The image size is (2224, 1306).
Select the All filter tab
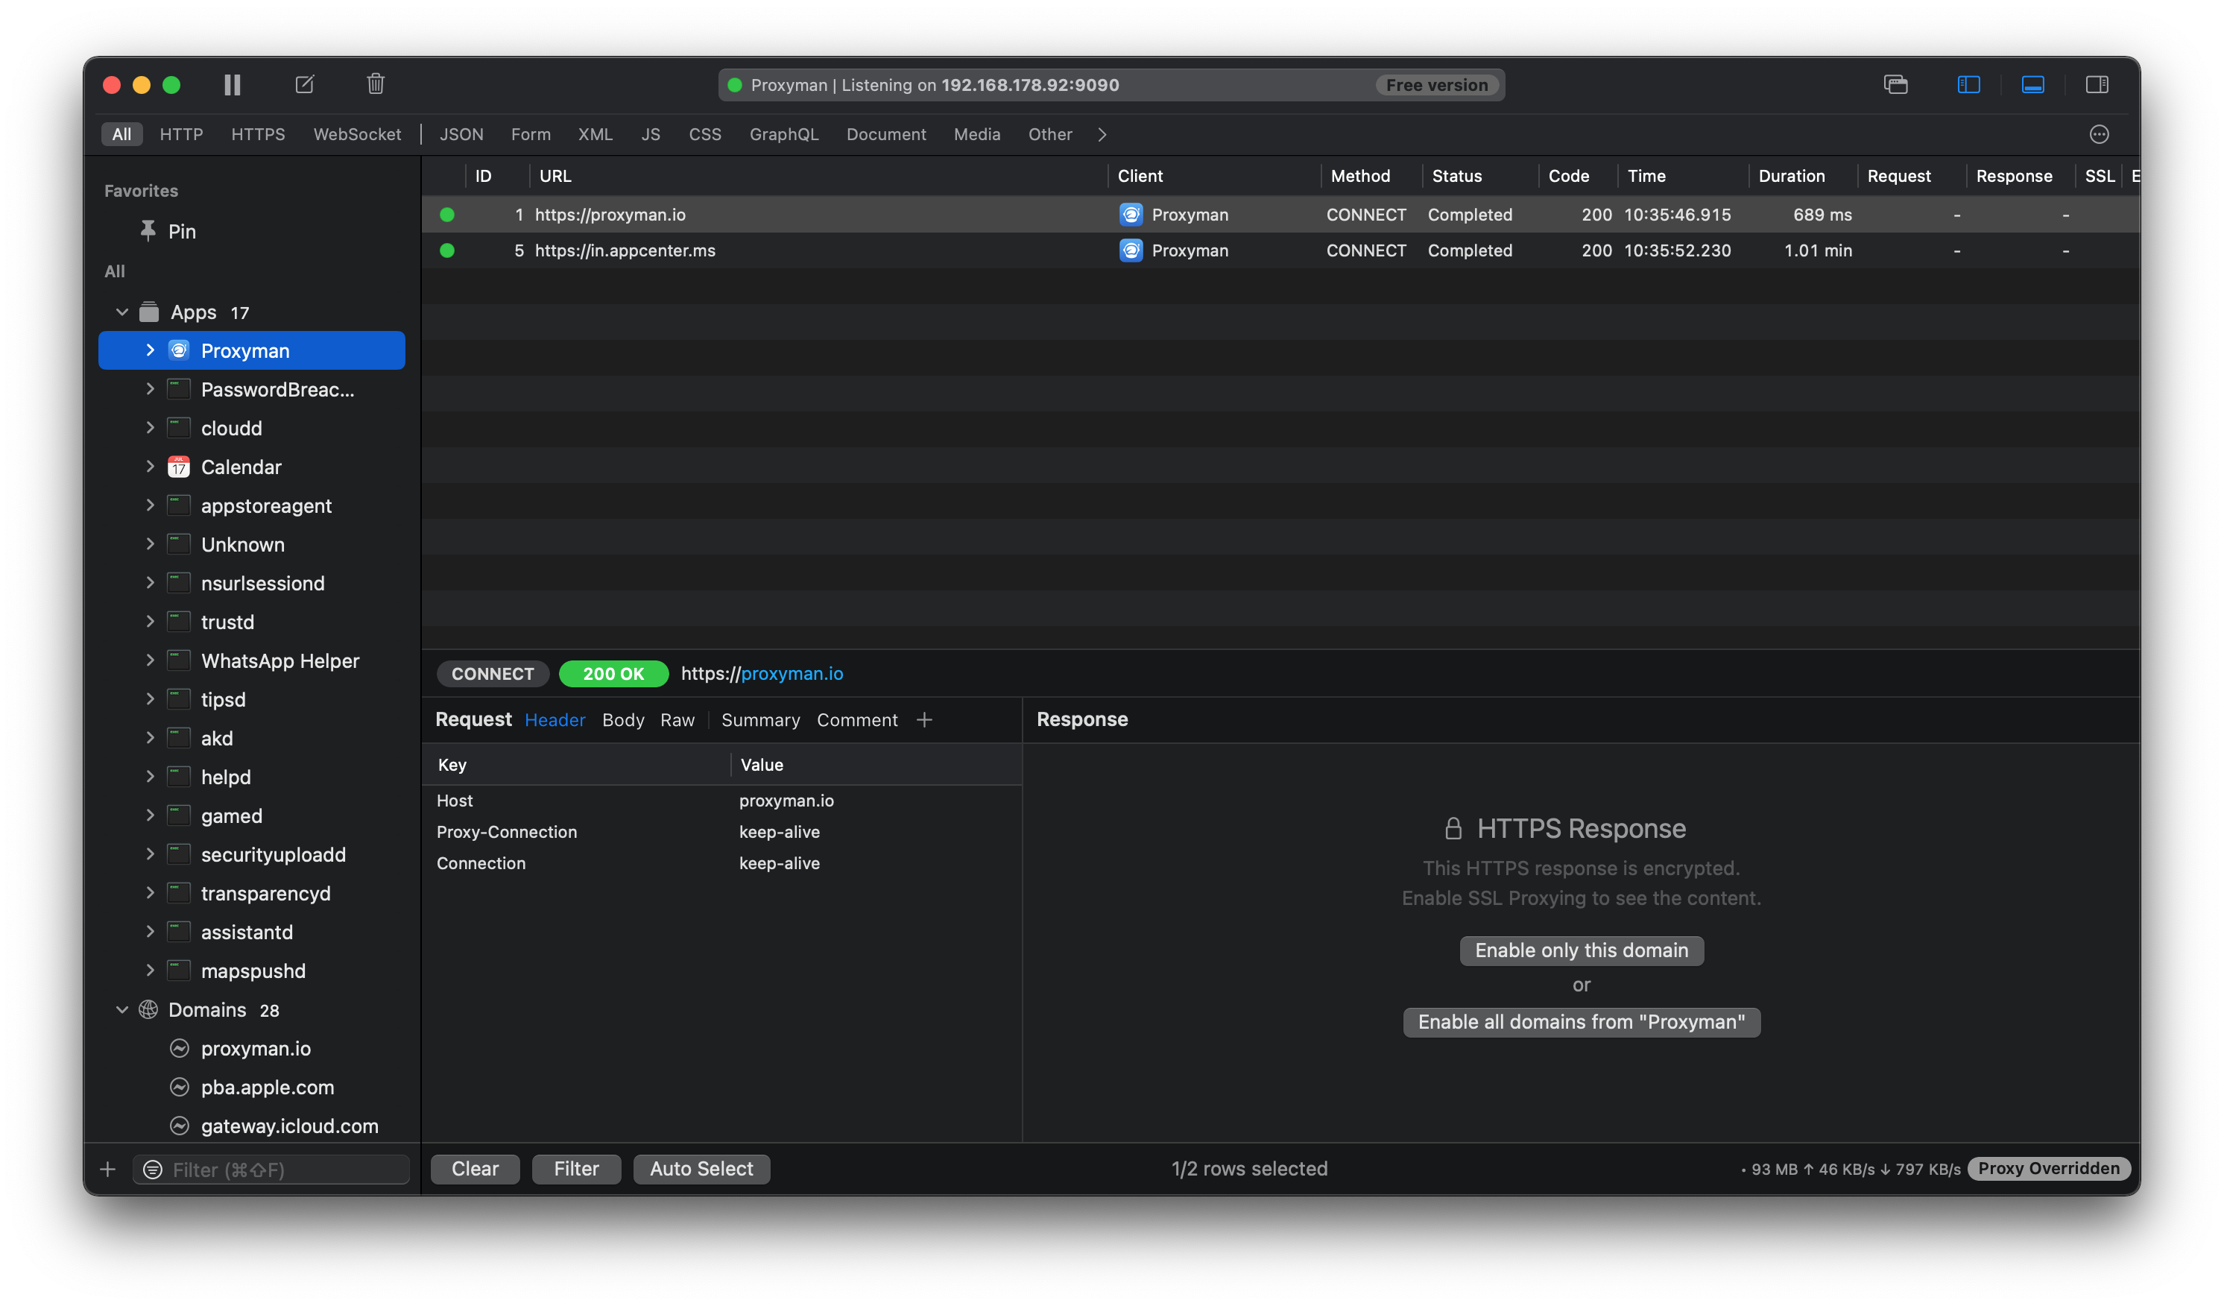pos(121,134)
